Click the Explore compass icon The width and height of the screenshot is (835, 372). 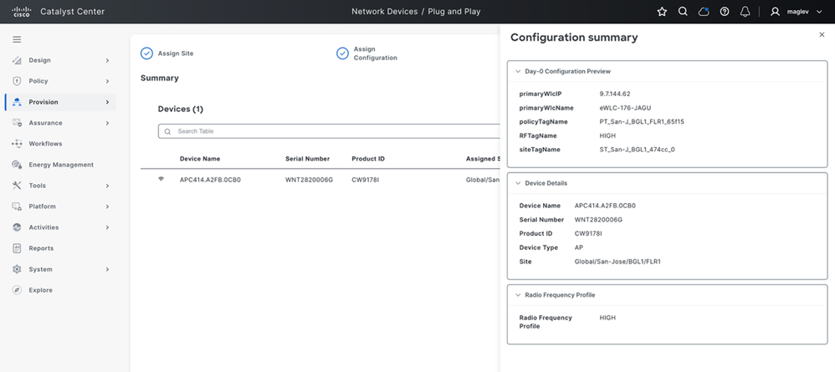click(x=17, y=290)
